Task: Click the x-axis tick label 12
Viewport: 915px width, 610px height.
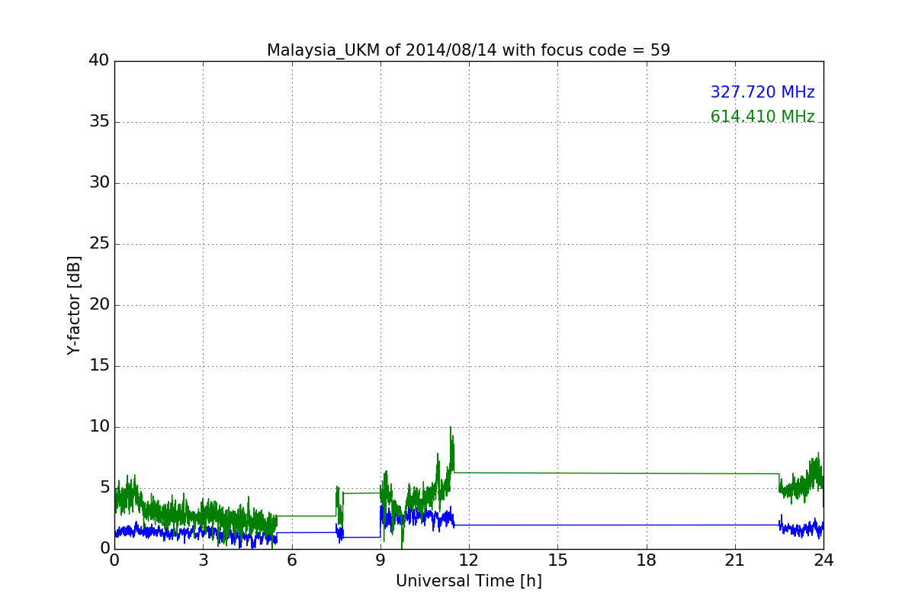Action: 469,560
